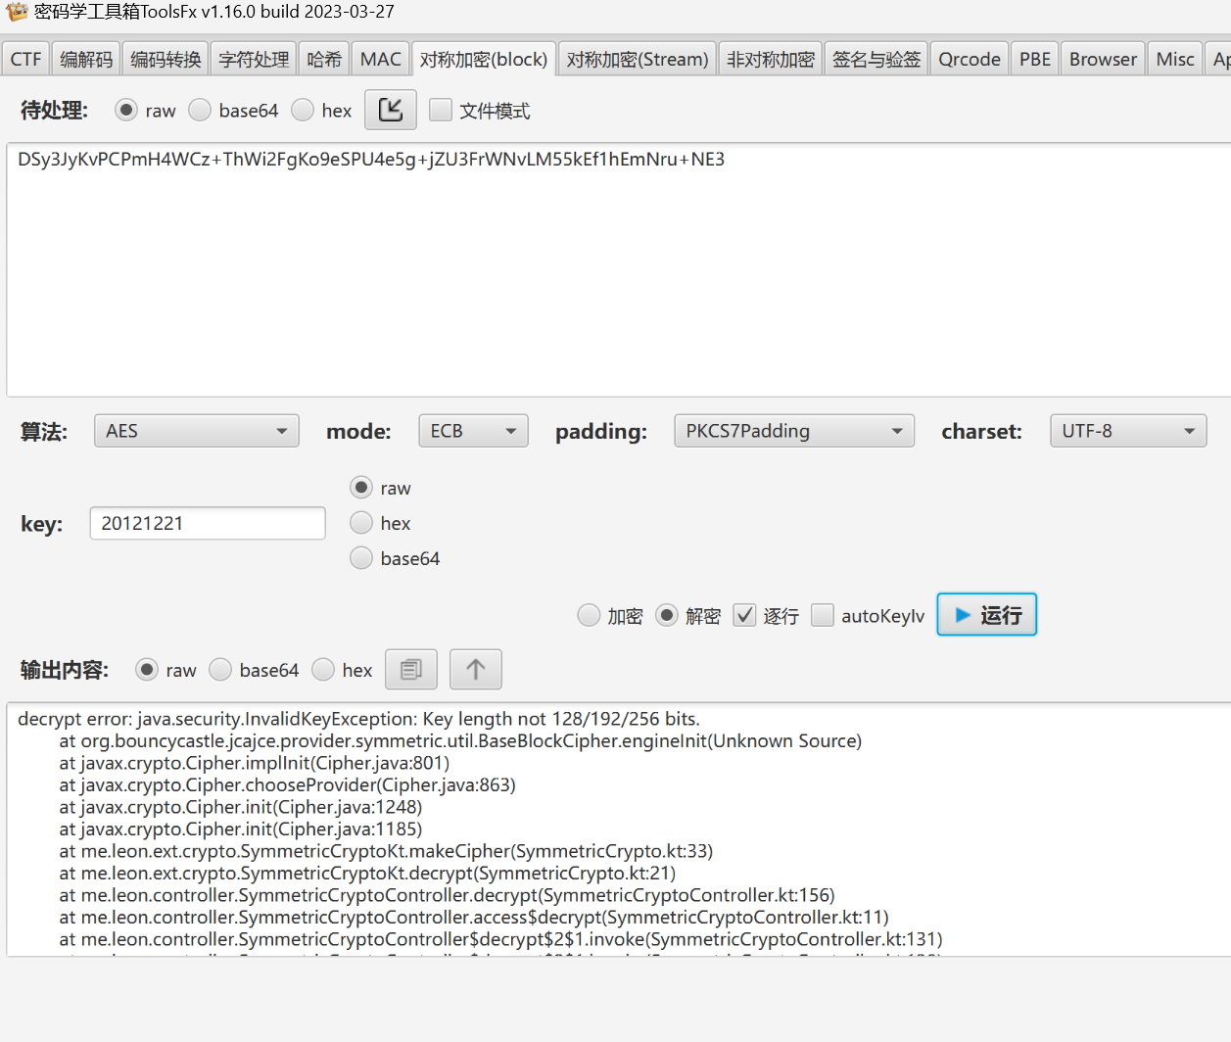This screenshot has width=1231, height=1042.
Task: Open the mode dropdown showing ECB
Action: [473, 430]
